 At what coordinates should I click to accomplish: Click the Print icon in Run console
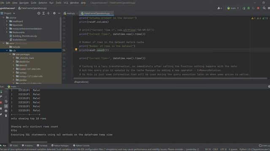point(6,111)
